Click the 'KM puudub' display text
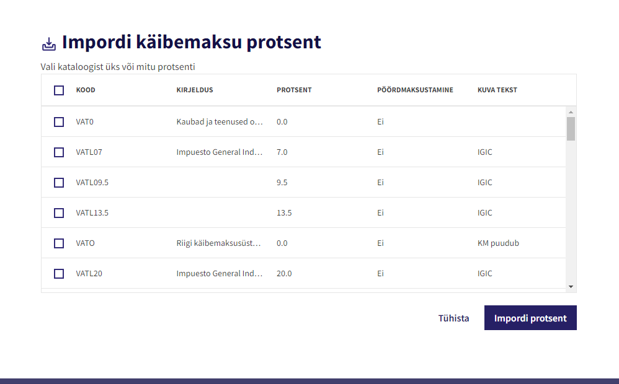The width and height of the screenshot is (619, 384). (x=498, y=243)
